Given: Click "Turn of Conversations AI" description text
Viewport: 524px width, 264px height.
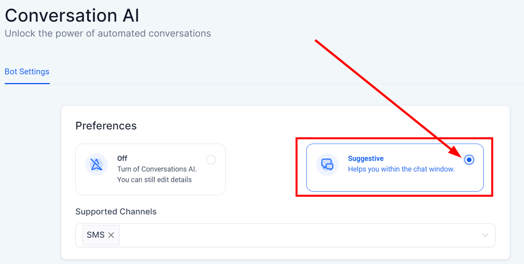Looking at the screenshot, I should 157,169.
